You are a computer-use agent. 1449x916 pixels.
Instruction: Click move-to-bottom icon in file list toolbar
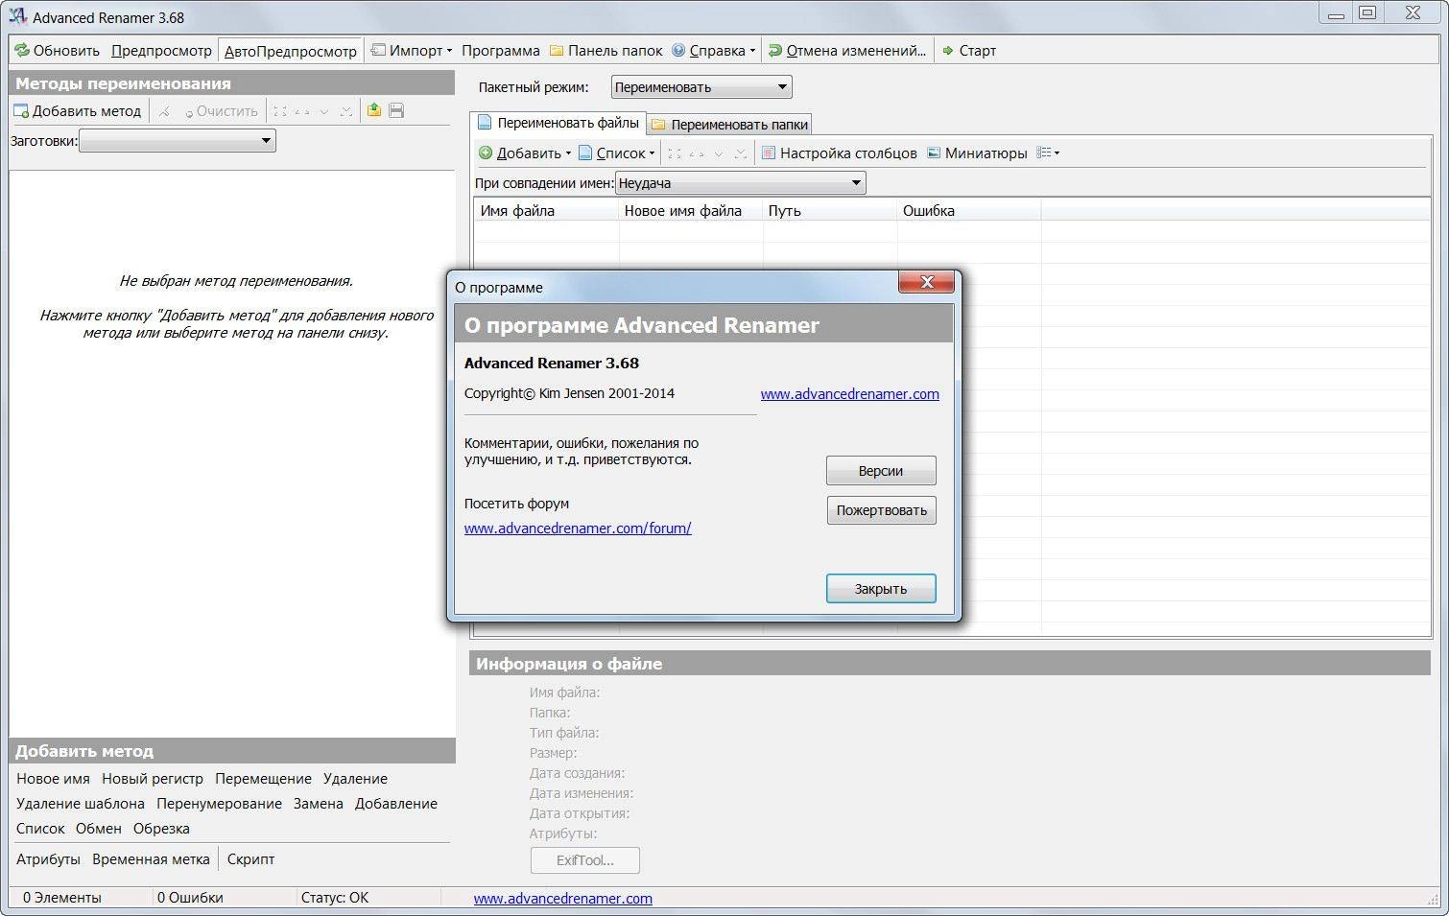click(x=740, y=153)
